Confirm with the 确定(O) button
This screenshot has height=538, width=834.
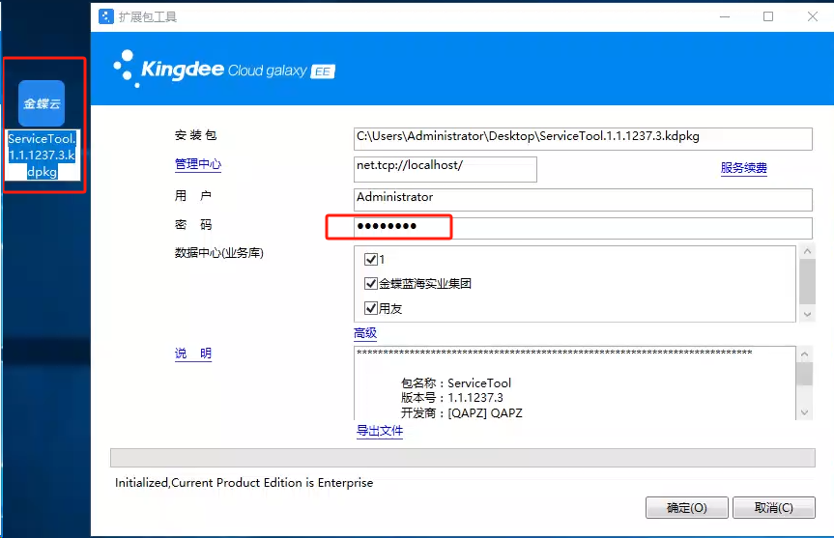point(687,508)
